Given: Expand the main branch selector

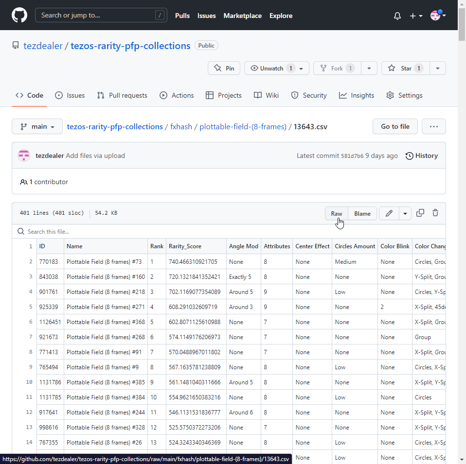Looking at the screenshot, I should pyautogui.click(x=37, y=127).
